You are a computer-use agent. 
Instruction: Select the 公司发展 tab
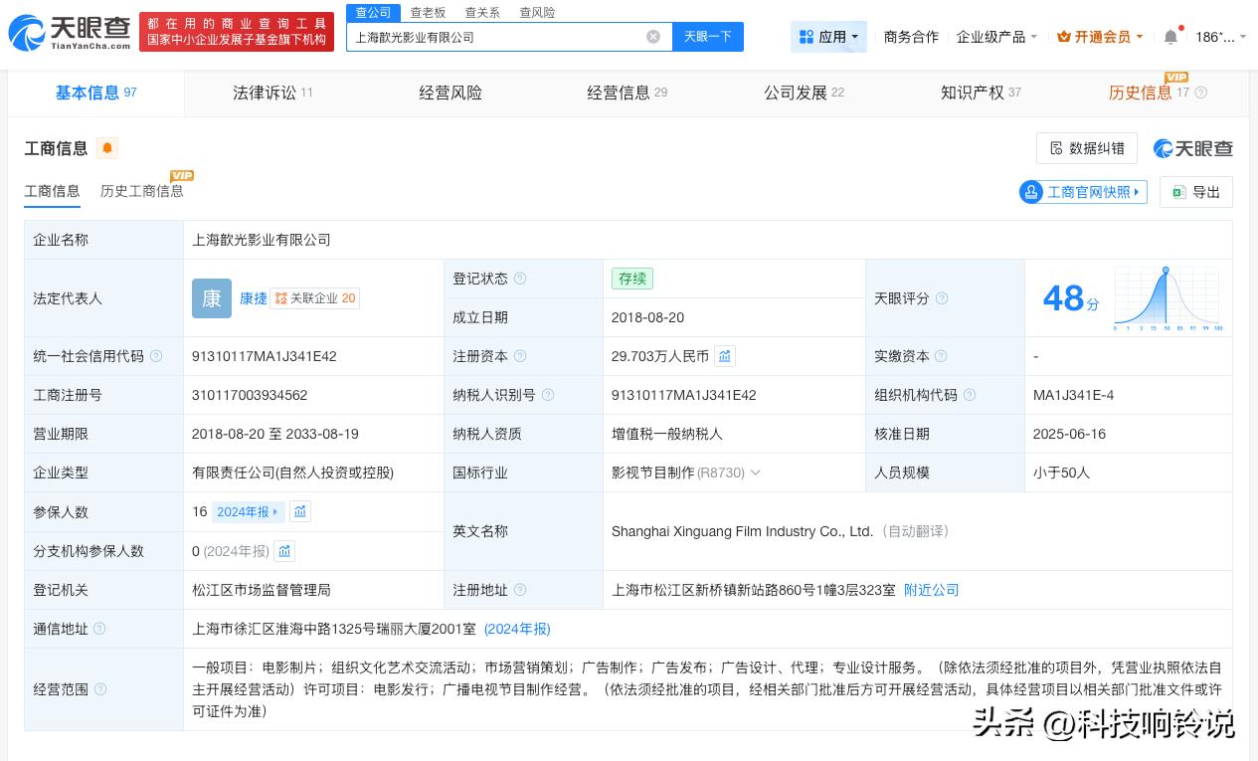[804, 93]
